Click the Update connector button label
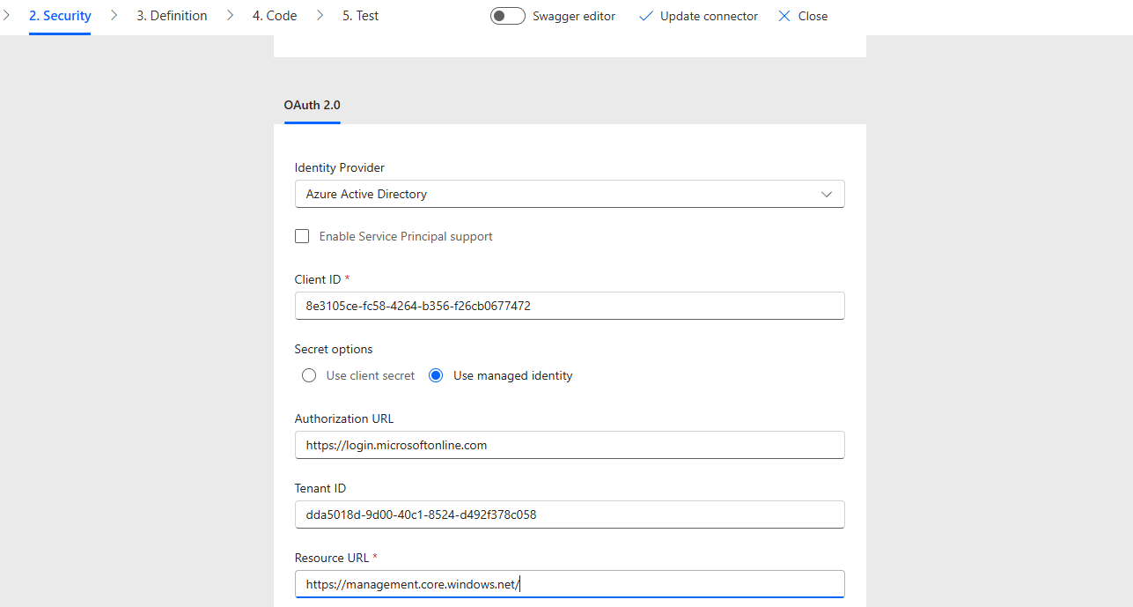Viewport: 1133px width, 607px height. (x=709, y=16)
